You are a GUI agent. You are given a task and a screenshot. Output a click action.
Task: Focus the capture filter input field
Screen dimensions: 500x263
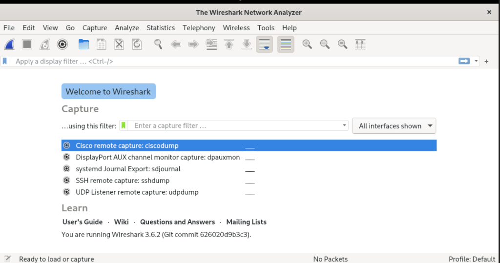[x=234, y=125]
